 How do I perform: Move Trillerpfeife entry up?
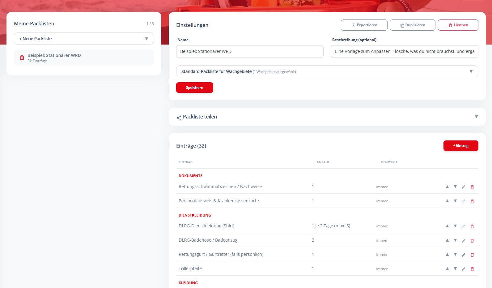447,269
